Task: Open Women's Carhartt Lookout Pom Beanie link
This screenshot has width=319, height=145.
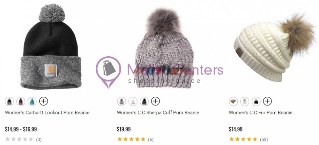Action: (47, 113)
